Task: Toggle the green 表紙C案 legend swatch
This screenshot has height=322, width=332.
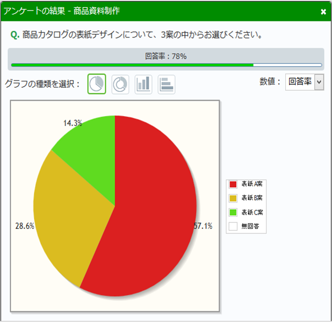Action: (x=233, y=212)
